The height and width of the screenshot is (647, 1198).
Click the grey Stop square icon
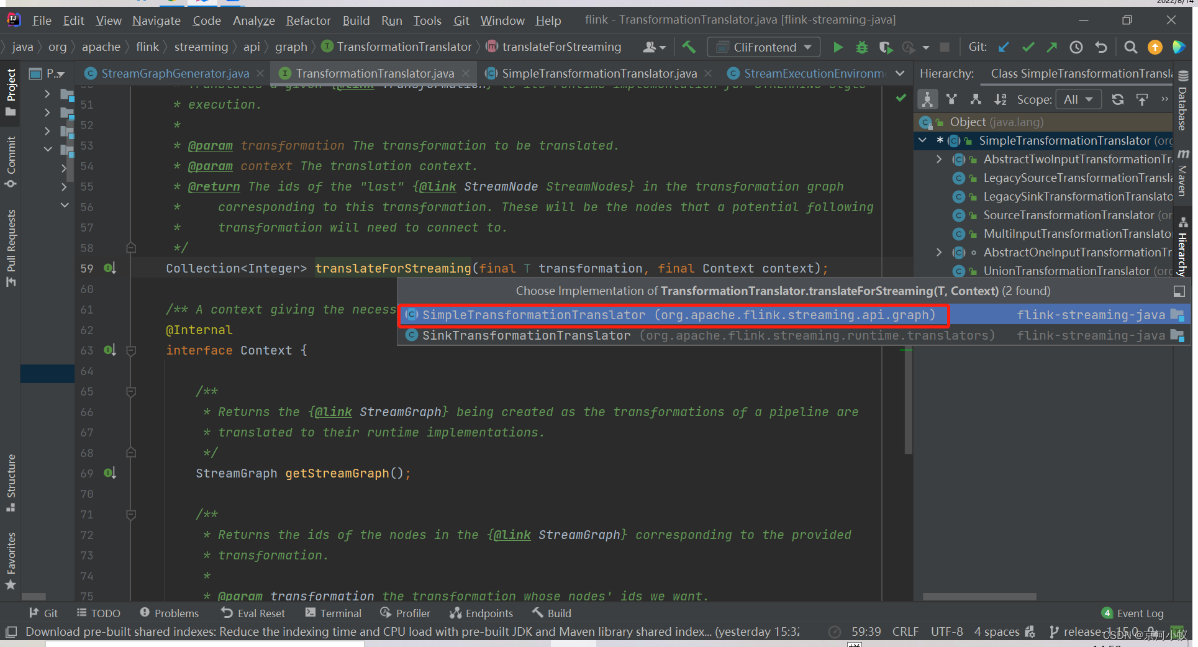[945, 47]
